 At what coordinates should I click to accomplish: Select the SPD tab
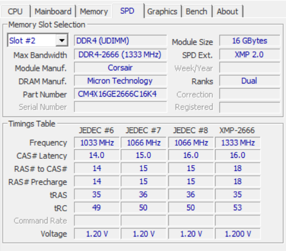click(x=127, y=11)
